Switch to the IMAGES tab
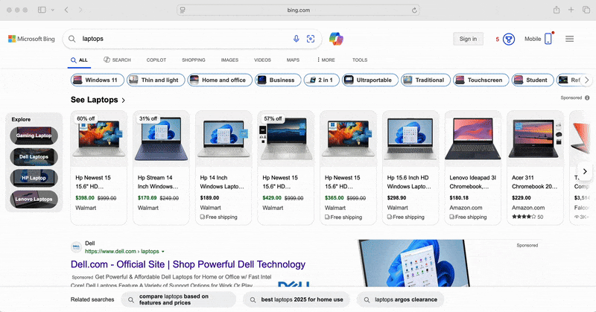 [229, 60]
